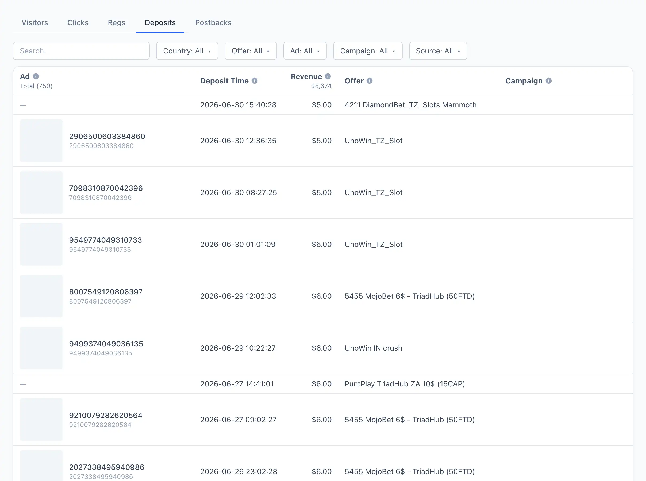Click $5.00 revenue in 15:40:28 row
Viewport: 646px width, 481px height.
pos(322,105)
